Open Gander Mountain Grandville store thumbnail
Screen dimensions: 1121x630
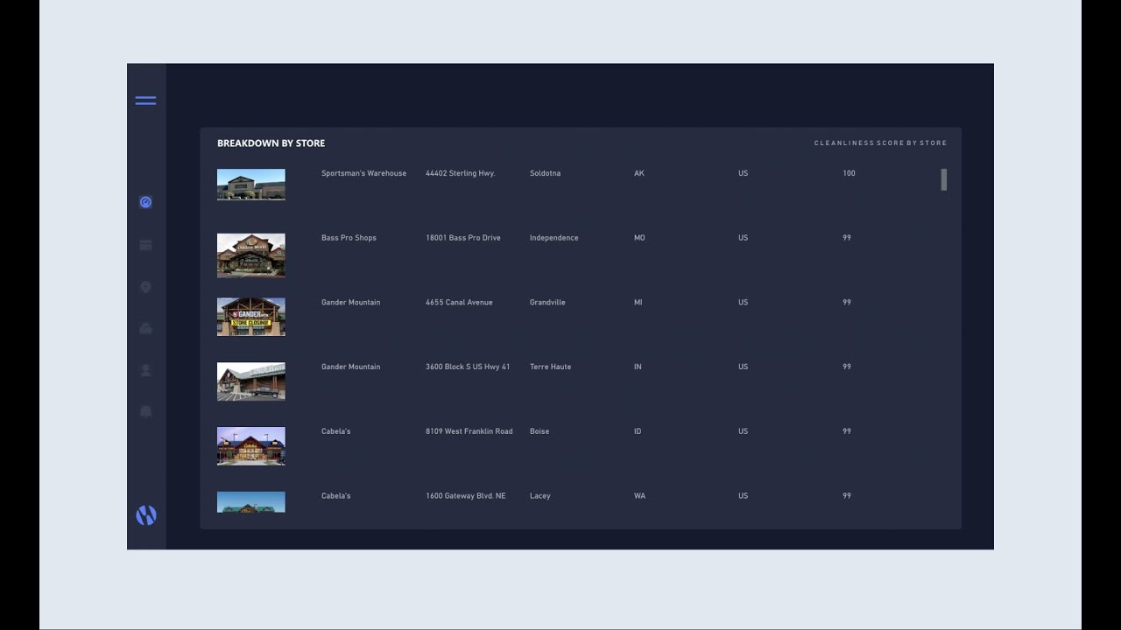[x=251, y=317]
